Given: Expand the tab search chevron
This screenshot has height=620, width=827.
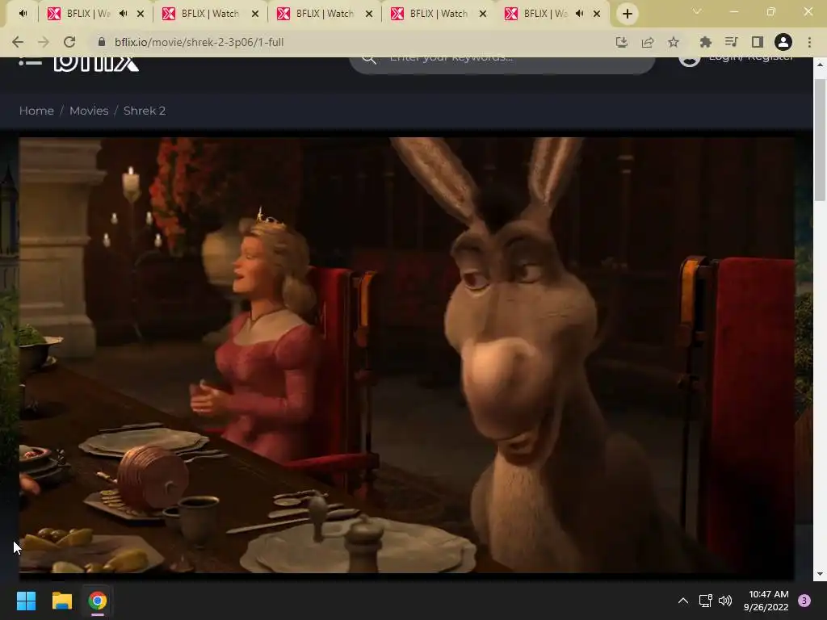Looking at the screenshot, I should 697,11.
